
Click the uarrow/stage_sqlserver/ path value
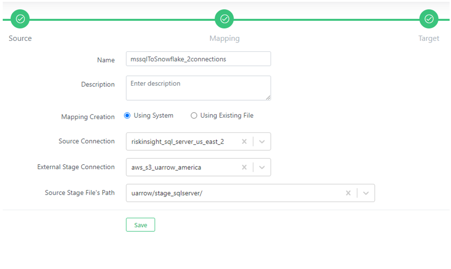click(167, 193)
